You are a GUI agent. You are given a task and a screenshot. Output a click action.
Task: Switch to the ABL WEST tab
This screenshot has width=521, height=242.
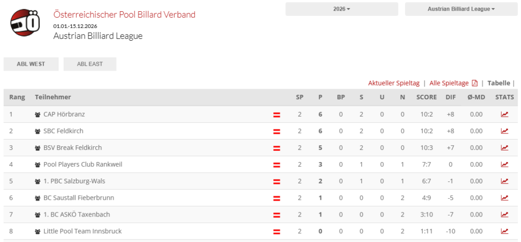(31, 64)
